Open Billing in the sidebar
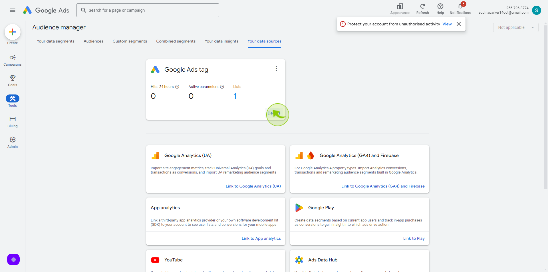 click(x=13, y=122)
